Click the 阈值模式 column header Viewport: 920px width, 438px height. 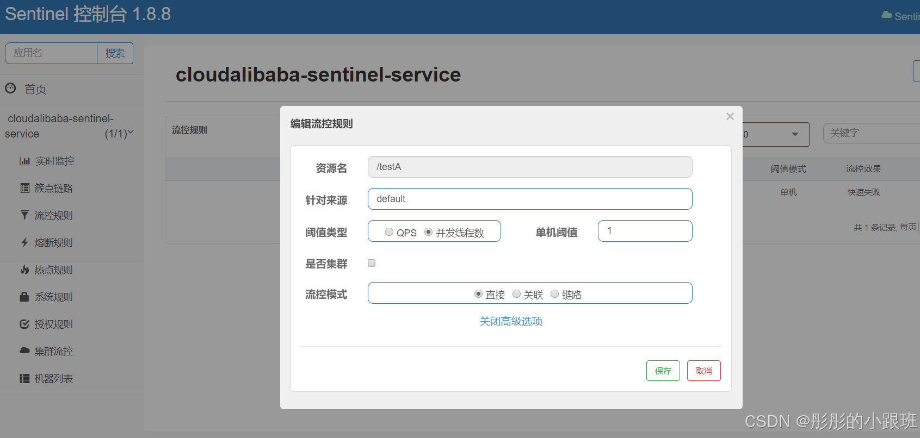[x=788, y=169]
